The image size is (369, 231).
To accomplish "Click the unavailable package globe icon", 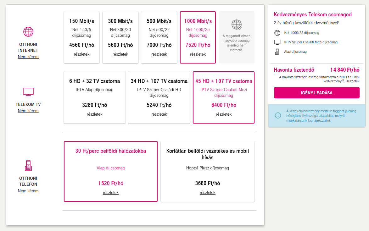I will point(237,25).
